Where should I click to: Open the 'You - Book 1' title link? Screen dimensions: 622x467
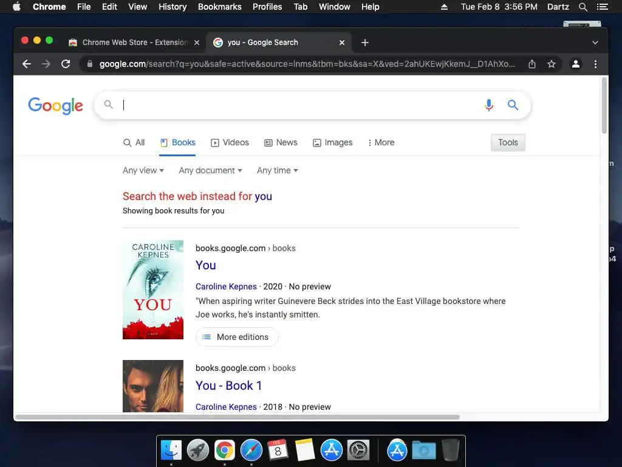(228, 386)
